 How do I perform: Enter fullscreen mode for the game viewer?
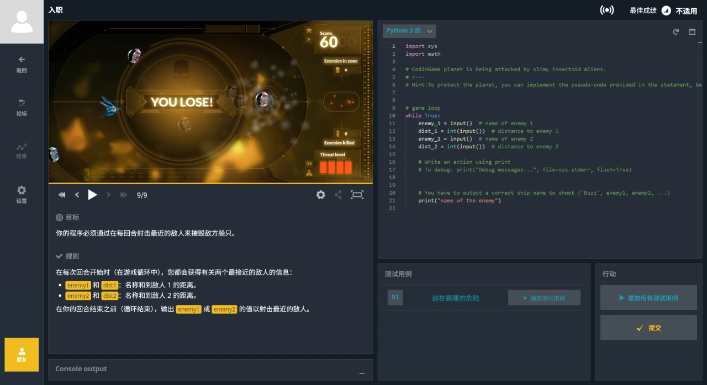357,195
